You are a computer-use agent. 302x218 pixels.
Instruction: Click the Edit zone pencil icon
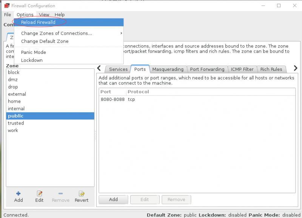[39, 194]
